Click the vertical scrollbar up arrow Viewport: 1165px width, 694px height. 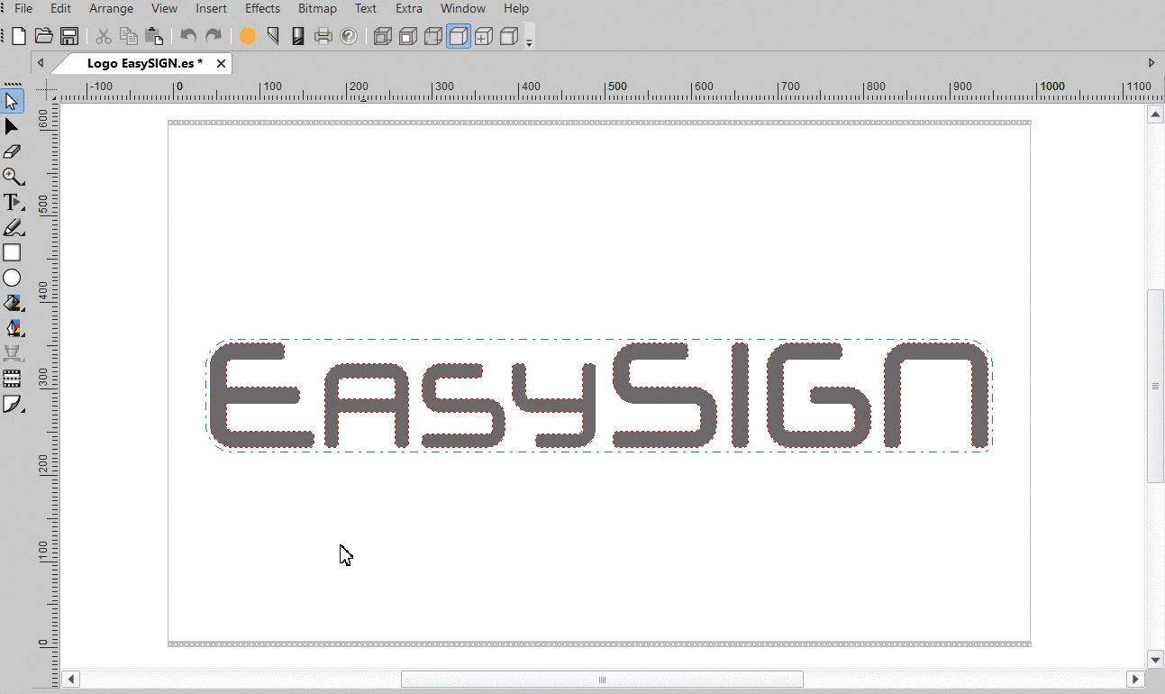click(1154, 114)
